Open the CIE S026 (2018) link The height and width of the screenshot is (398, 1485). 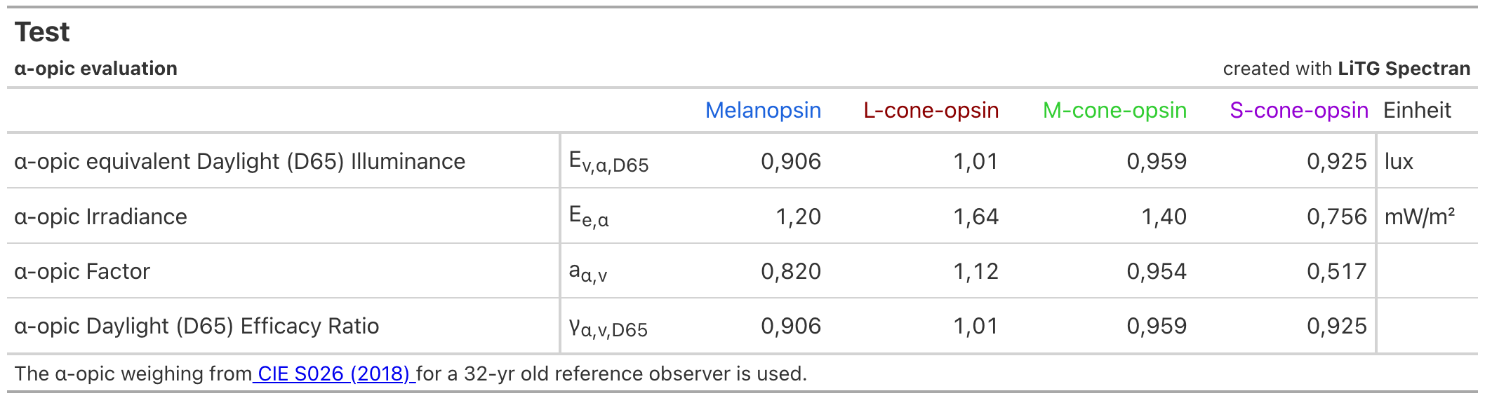pyautogui.click(x=333, y=373)
